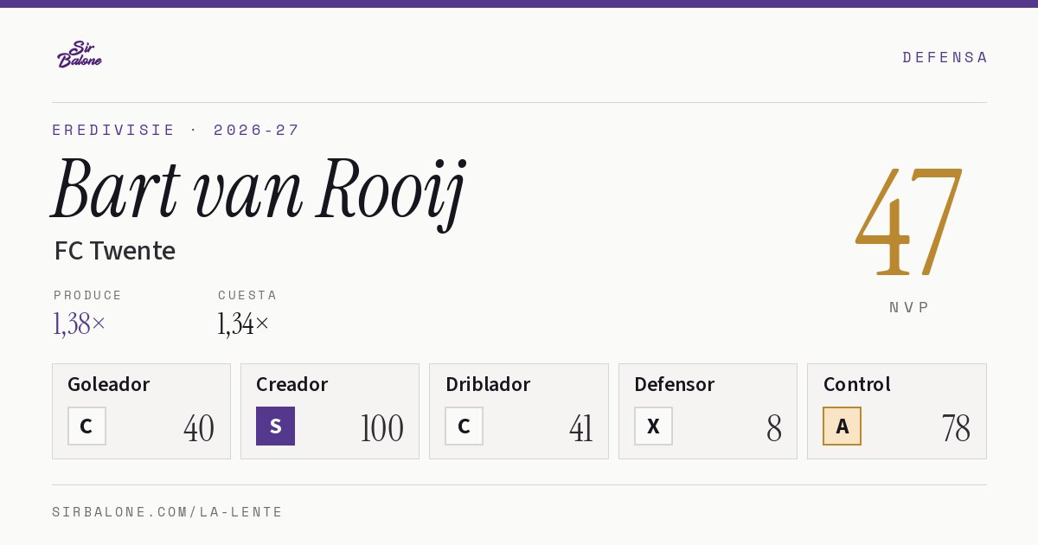Click the Goleador card title
Screen dimensions: 1038x545
pyautogui.click(x=109, y=384)
